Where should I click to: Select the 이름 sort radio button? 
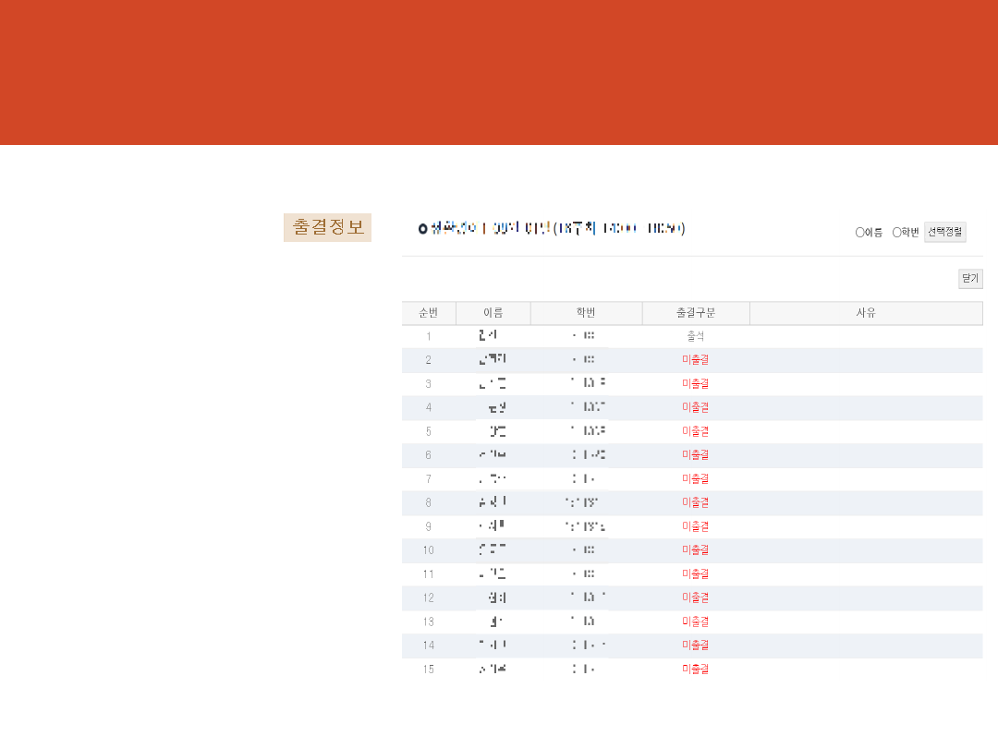tap(859, 233)
